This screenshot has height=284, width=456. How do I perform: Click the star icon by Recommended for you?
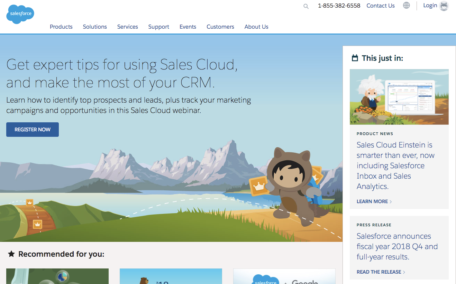(x=11, y=254)
